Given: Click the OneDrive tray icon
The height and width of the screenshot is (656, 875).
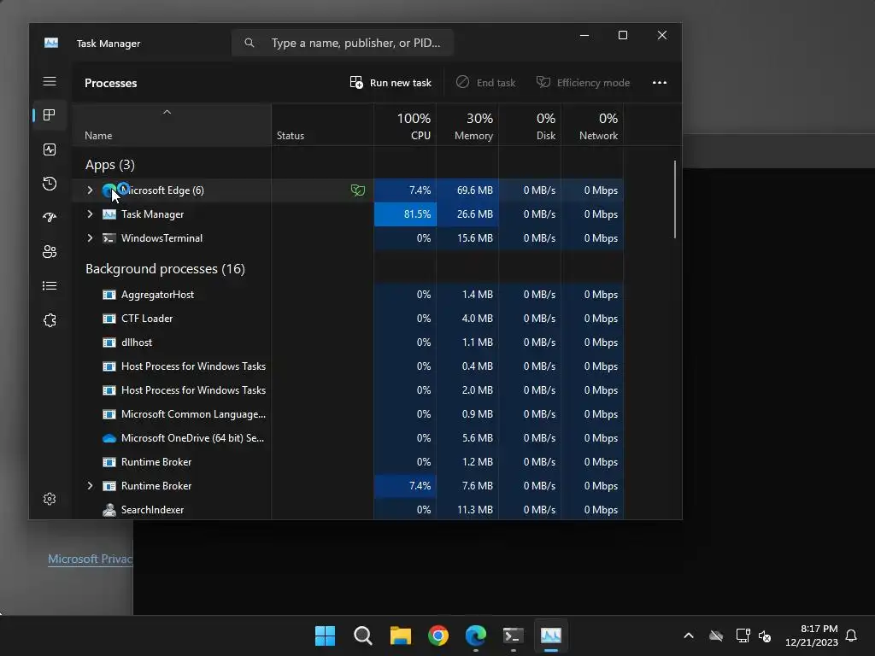Looking at the screenshot, I should coord(716,635).
